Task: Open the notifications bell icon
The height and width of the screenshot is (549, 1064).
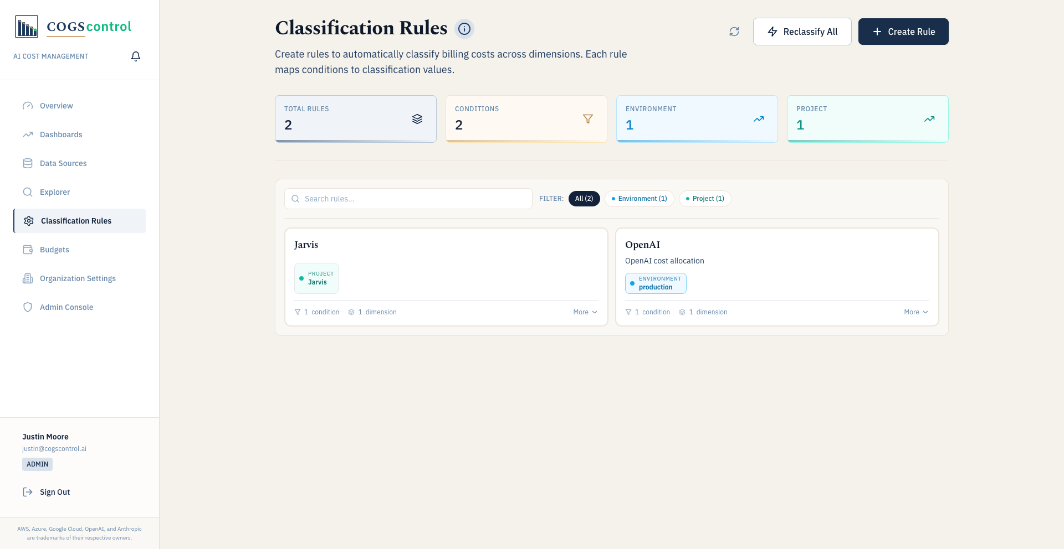Action: [x=135, y=56]
